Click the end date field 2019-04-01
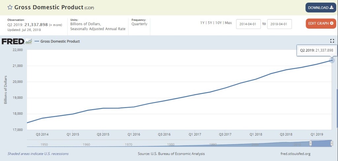Viewport: 338px width, 161px height. coord(280,24)
